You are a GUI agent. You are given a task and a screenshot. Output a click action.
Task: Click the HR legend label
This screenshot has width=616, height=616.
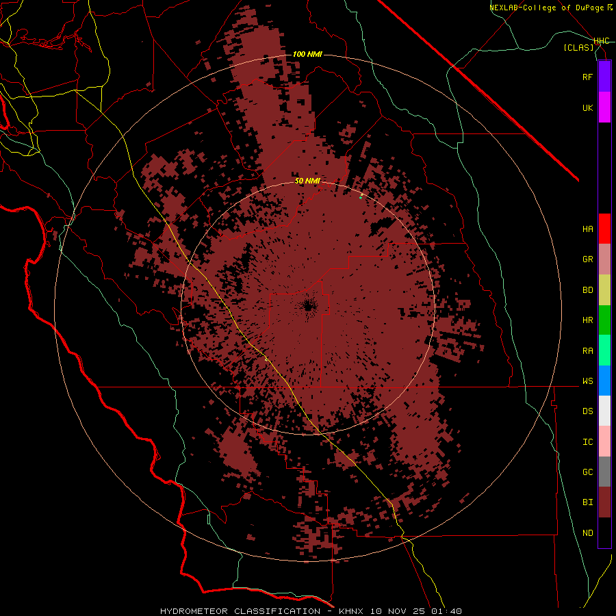click(x=587, y=320)
